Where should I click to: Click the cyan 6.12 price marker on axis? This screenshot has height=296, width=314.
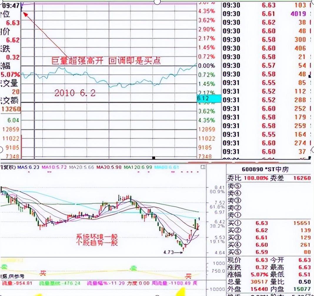209,98
